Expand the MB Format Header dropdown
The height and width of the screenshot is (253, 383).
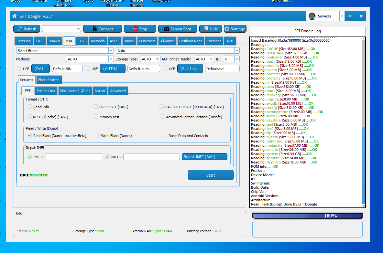point(211,59)
